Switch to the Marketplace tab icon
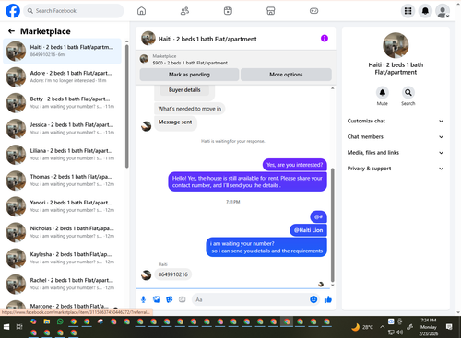The image size is (461, 338). (271, 11)
